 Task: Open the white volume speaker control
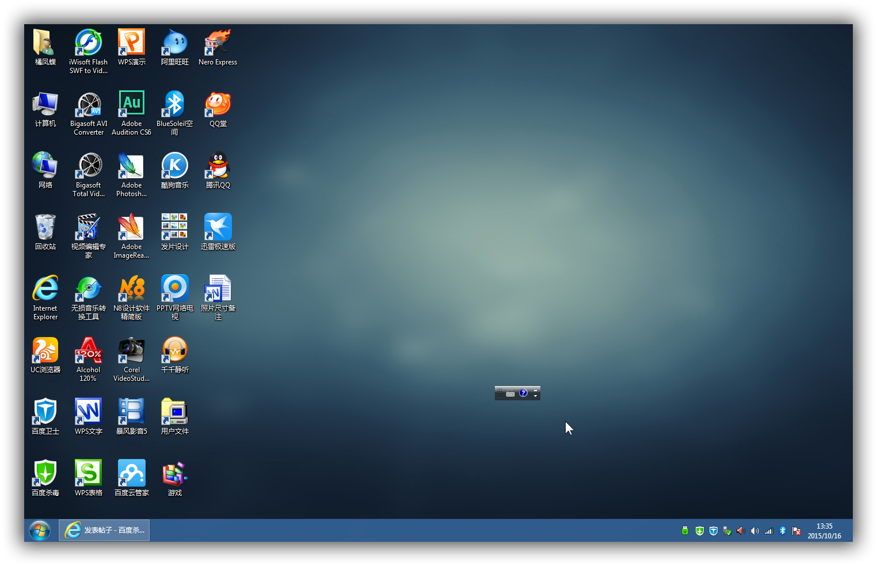pos(754,531)
